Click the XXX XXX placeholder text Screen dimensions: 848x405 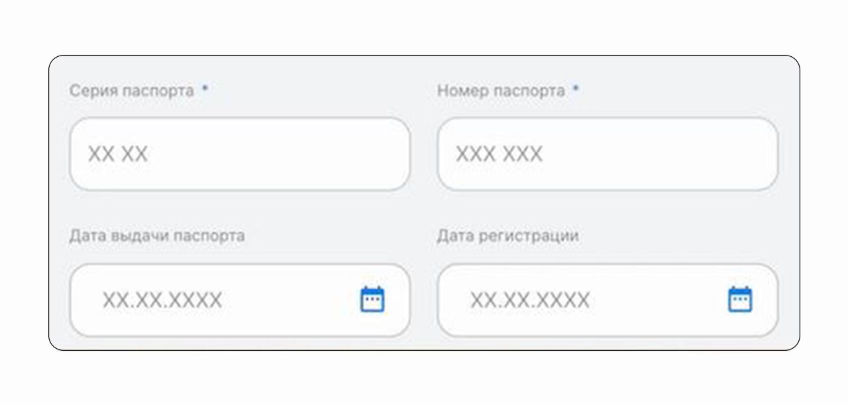tap(499, 155)
